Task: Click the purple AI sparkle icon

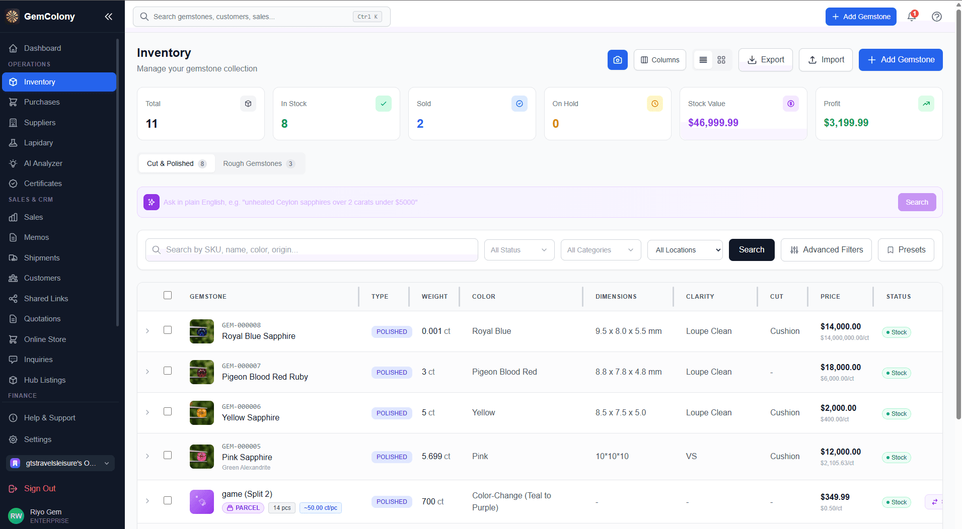Action: 152,202
